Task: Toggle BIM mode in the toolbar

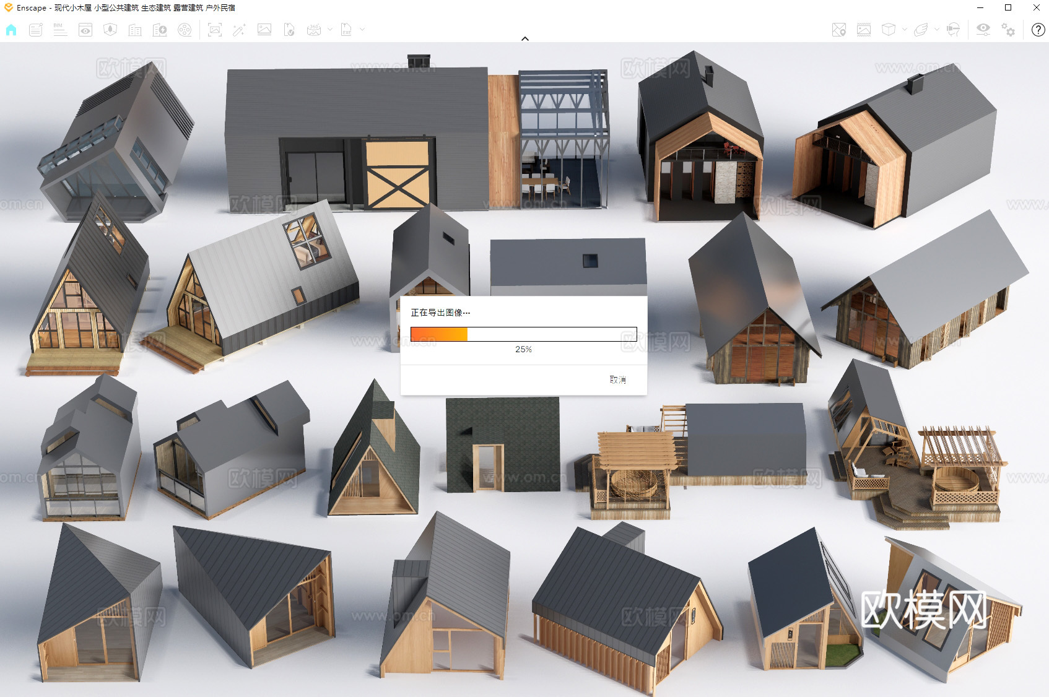Action: tap(60, 30)
